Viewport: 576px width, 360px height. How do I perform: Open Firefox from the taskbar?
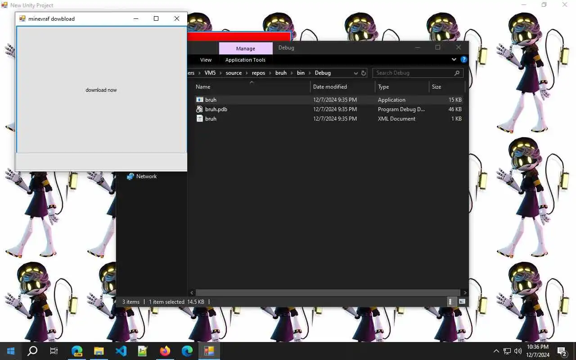click(165, 351)
